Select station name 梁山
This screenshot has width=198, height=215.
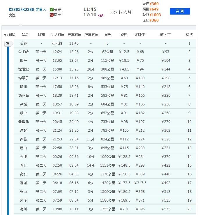point(23,192)
